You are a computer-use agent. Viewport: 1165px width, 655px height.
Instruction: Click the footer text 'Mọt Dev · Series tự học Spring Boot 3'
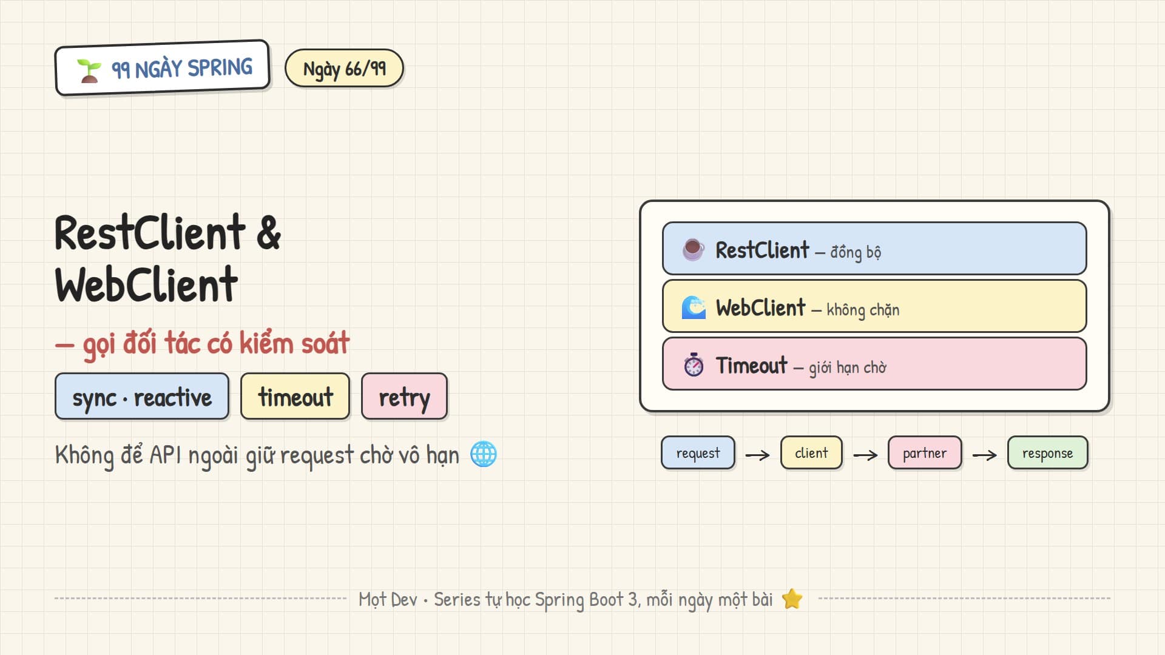[x=498, y=600]
